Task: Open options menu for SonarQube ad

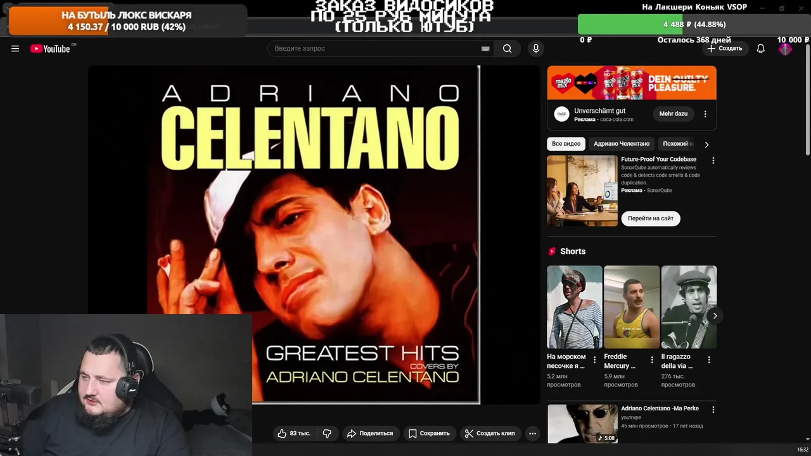Action: [713, 161]
